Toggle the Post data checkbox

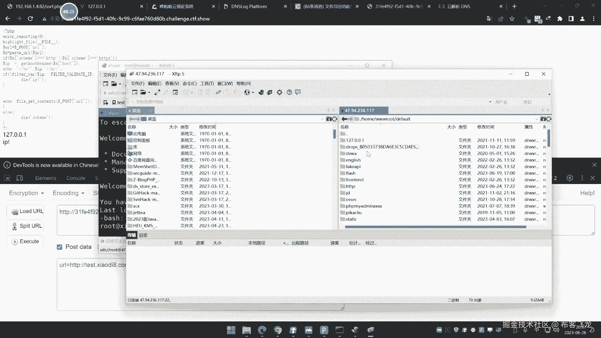[59, 247]
